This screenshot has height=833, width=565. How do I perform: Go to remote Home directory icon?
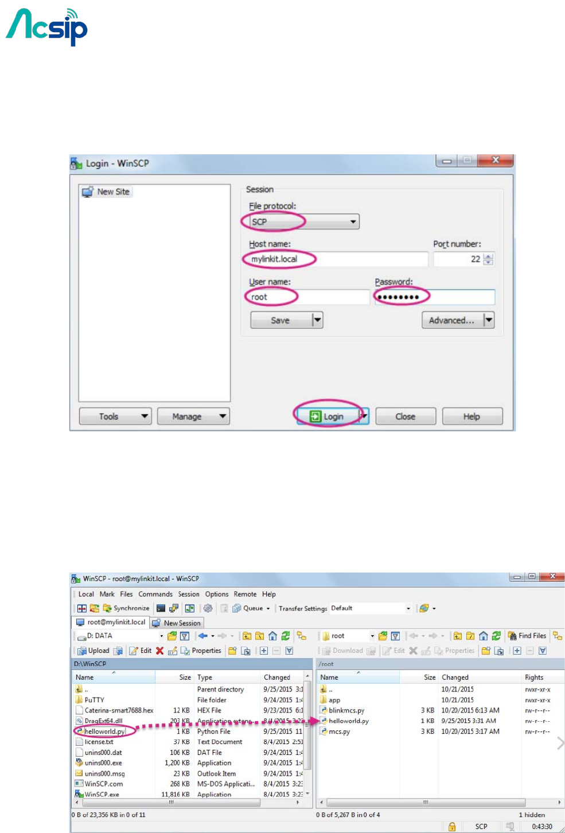484,636
